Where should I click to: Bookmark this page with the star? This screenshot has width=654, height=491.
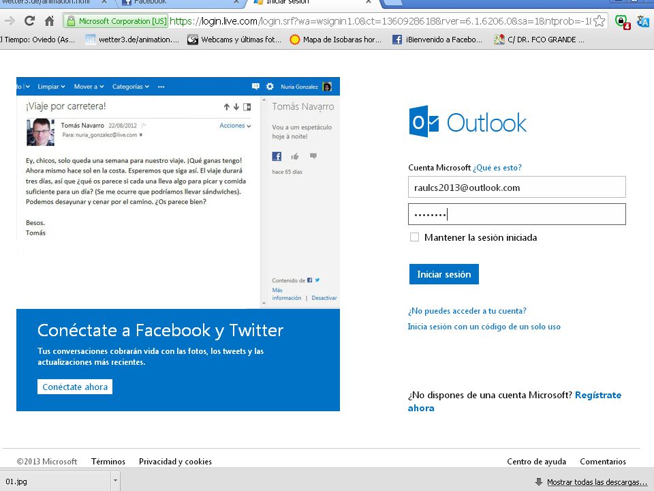tap(599, 21)
